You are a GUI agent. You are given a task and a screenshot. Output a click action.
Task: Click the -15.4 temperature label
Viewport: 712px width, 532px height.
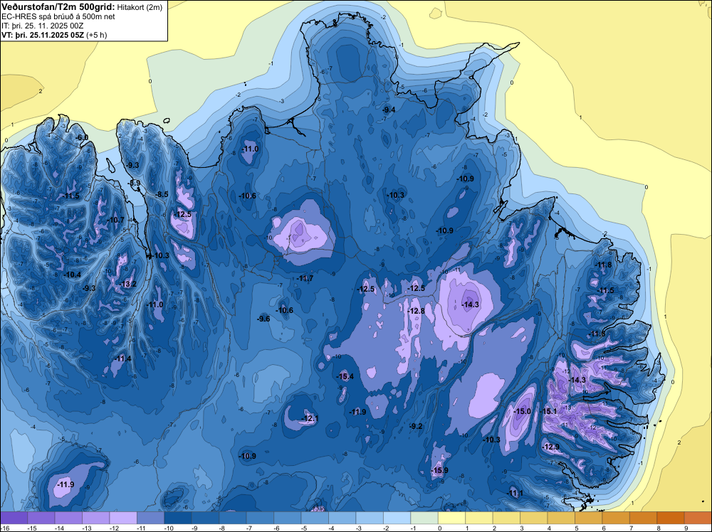point(345,376)
